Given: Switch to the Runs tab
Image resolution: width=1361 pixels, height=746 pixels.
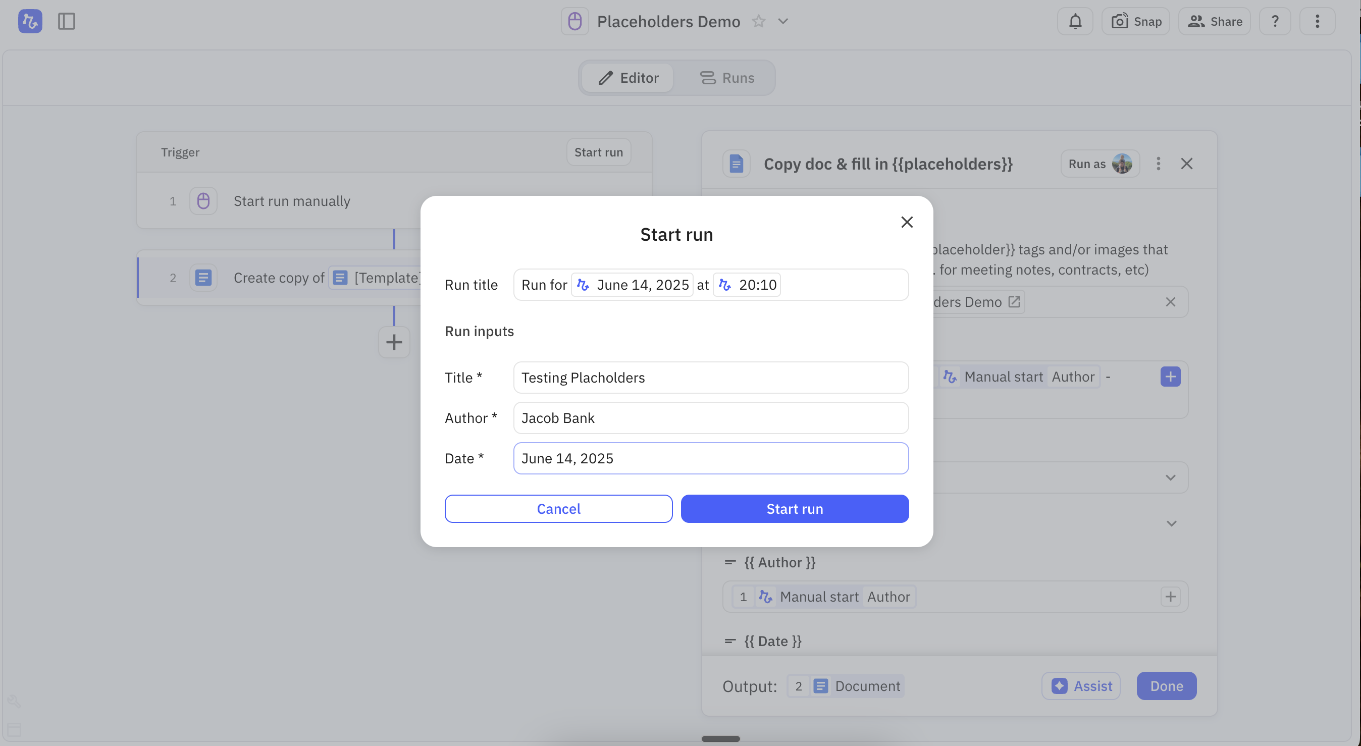Looking at the screenshot, I should 726,78.
